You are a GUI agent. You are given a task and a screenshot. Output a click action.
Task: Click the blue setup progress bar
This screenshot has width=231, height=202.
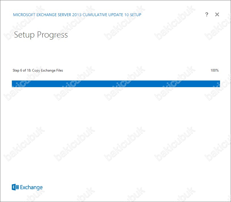[x=116, y=84]
